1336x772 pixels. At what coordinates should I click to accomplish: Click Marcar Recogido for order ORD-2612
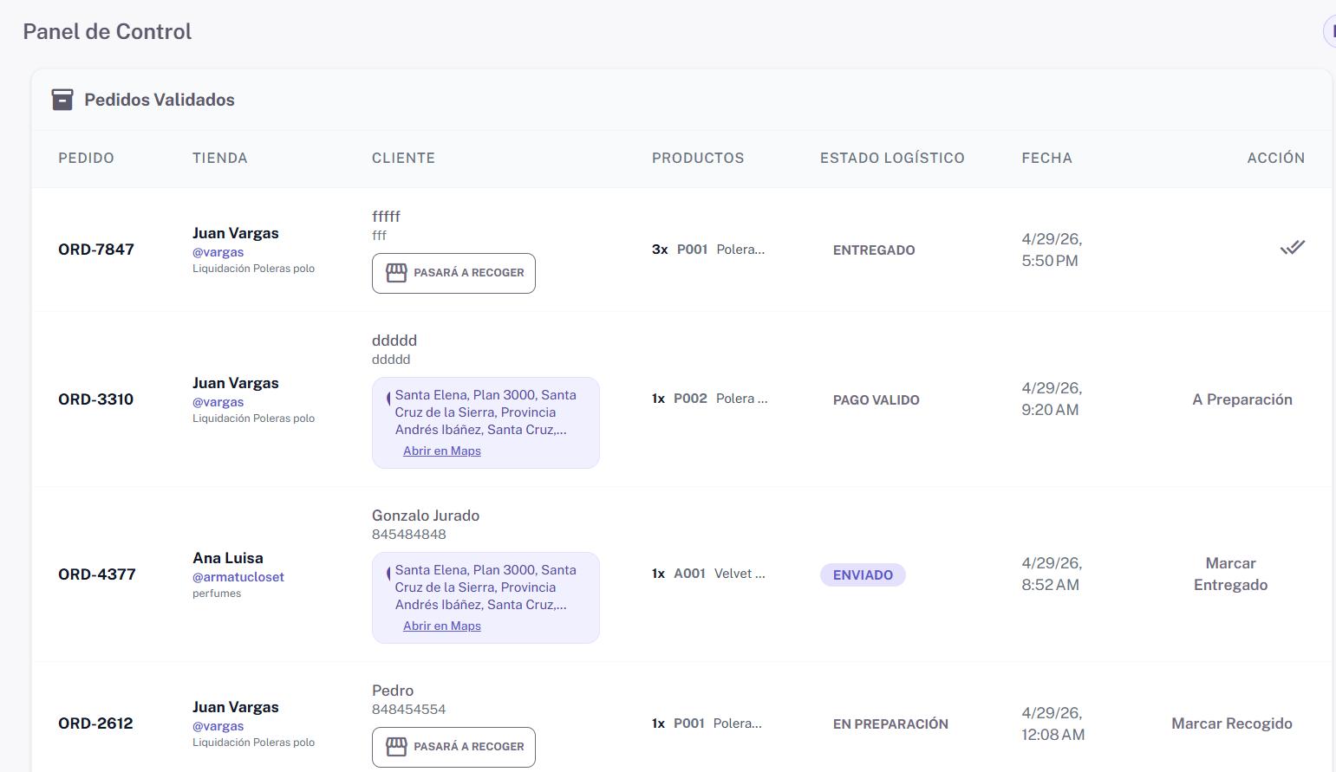[x=1232, y=723]
